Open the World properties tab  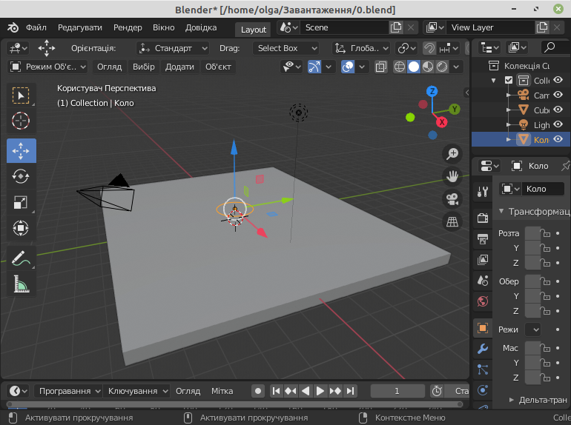[x=483, y=301]
